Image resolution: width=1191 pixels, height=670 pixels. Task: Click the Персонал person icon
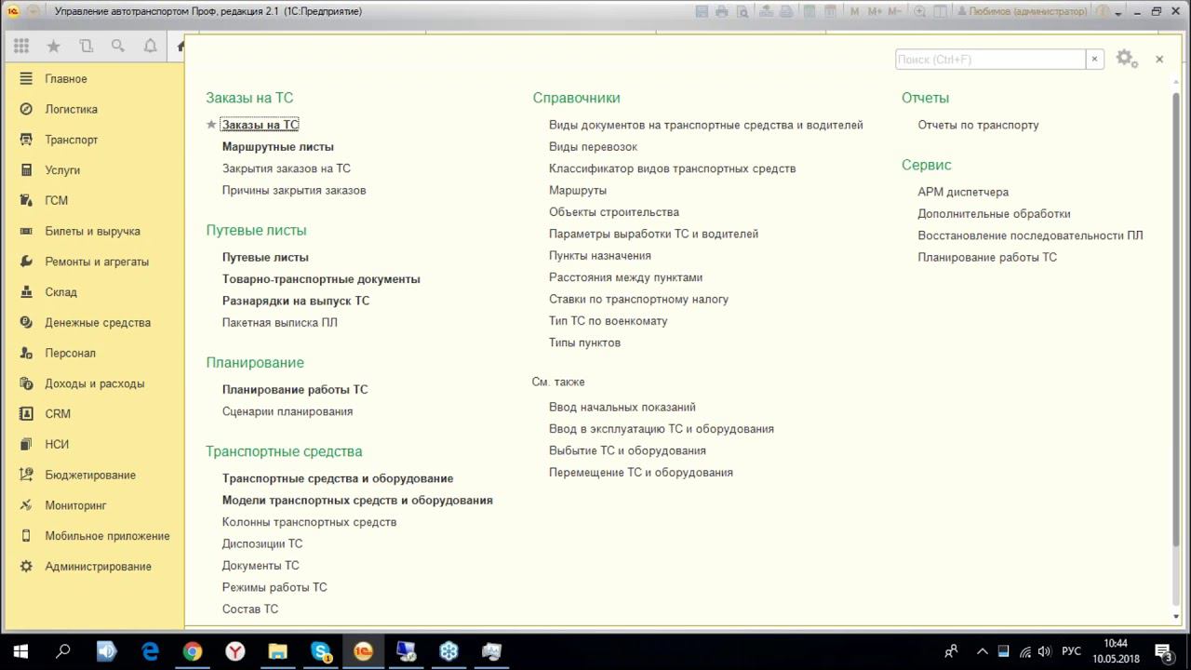26,353
